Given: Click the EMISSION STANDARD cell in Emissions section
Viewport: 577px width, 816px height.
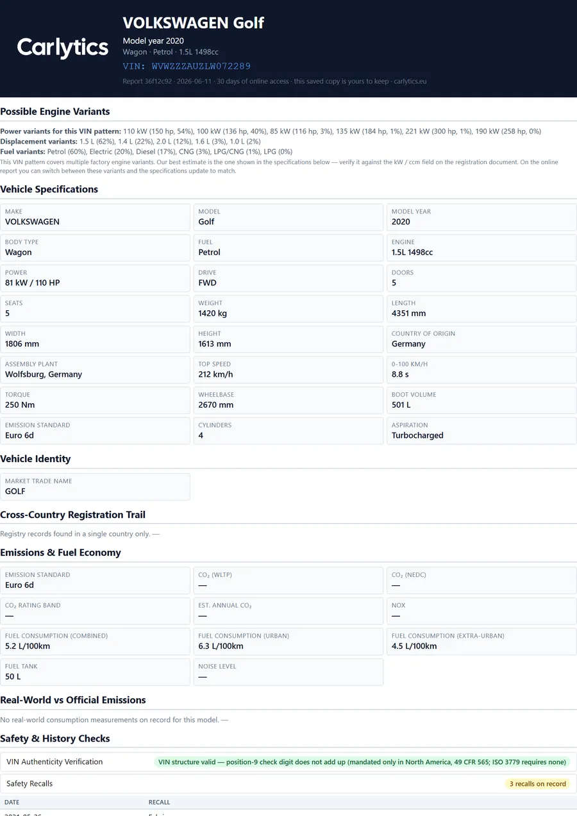Looking at the screenshot, I should (96, 580).
